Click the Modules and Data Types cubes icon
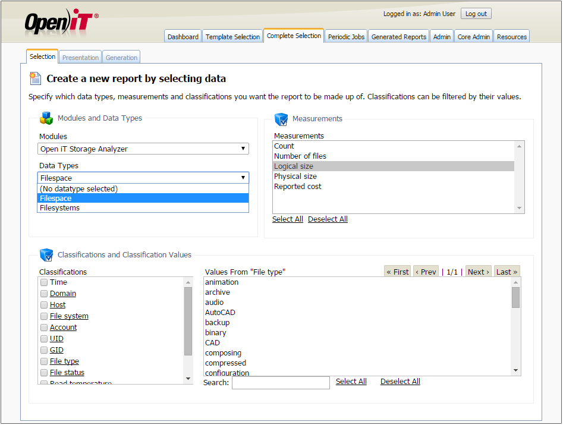The height and width of the screenshot is (425, 563). click(x=46, y=118)
